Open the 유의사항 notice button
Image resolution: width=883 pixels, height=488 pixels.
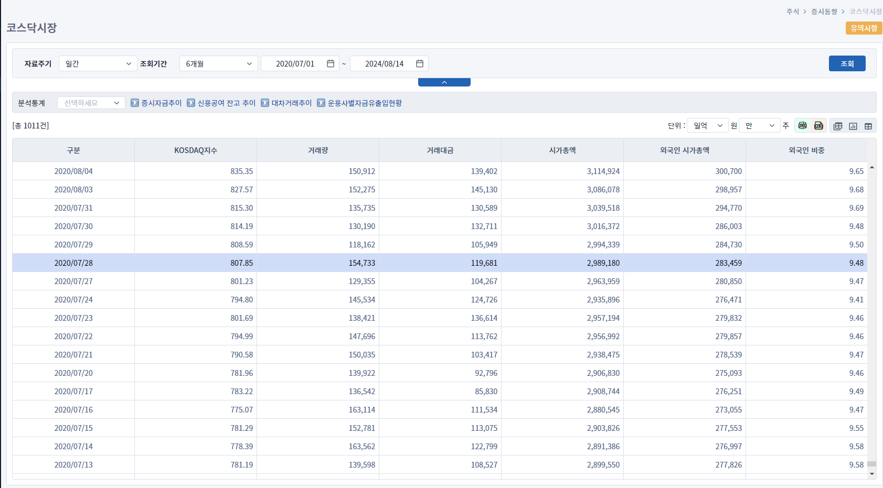tap(864, 28)
